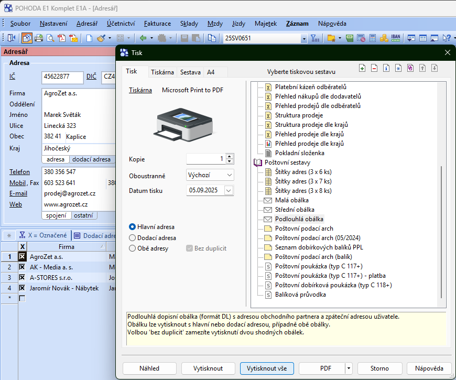
Task: Click the Vytisknout vše button
Action: (x=267, y=368)
